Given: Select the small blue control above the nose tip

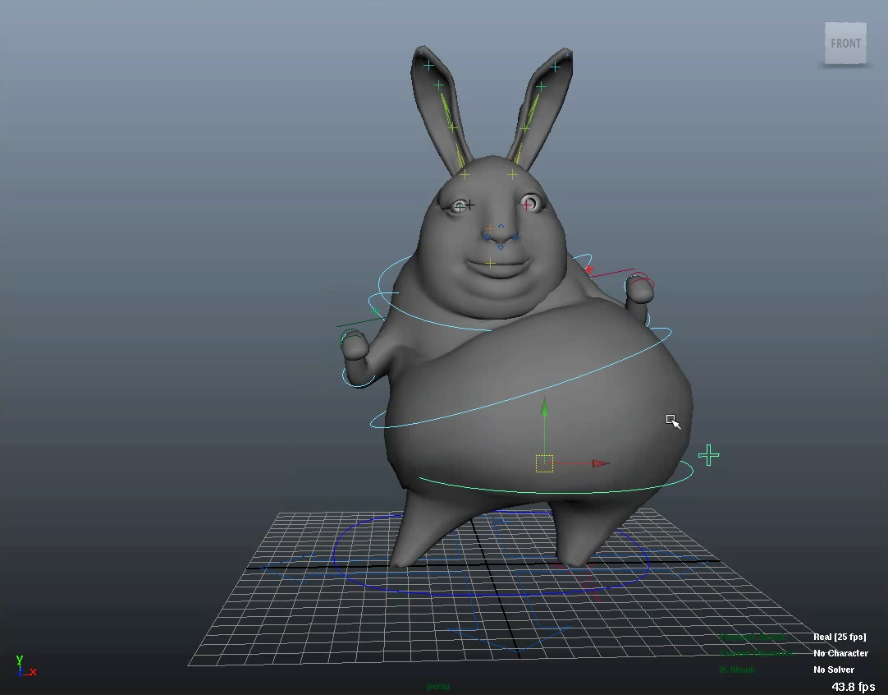Looking at the screenshot, I should [x=501, y=226].
